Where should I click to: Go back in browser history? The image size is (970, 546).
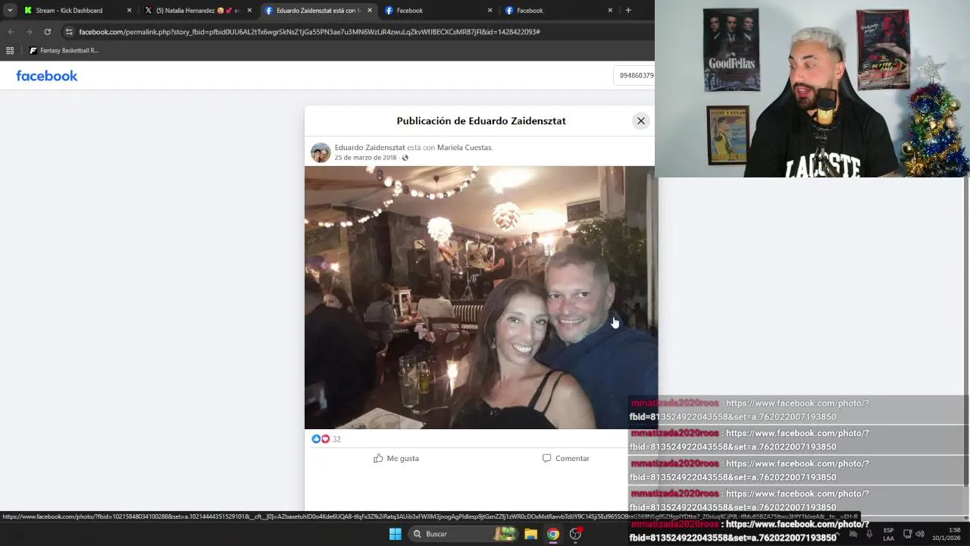(11, 32)
